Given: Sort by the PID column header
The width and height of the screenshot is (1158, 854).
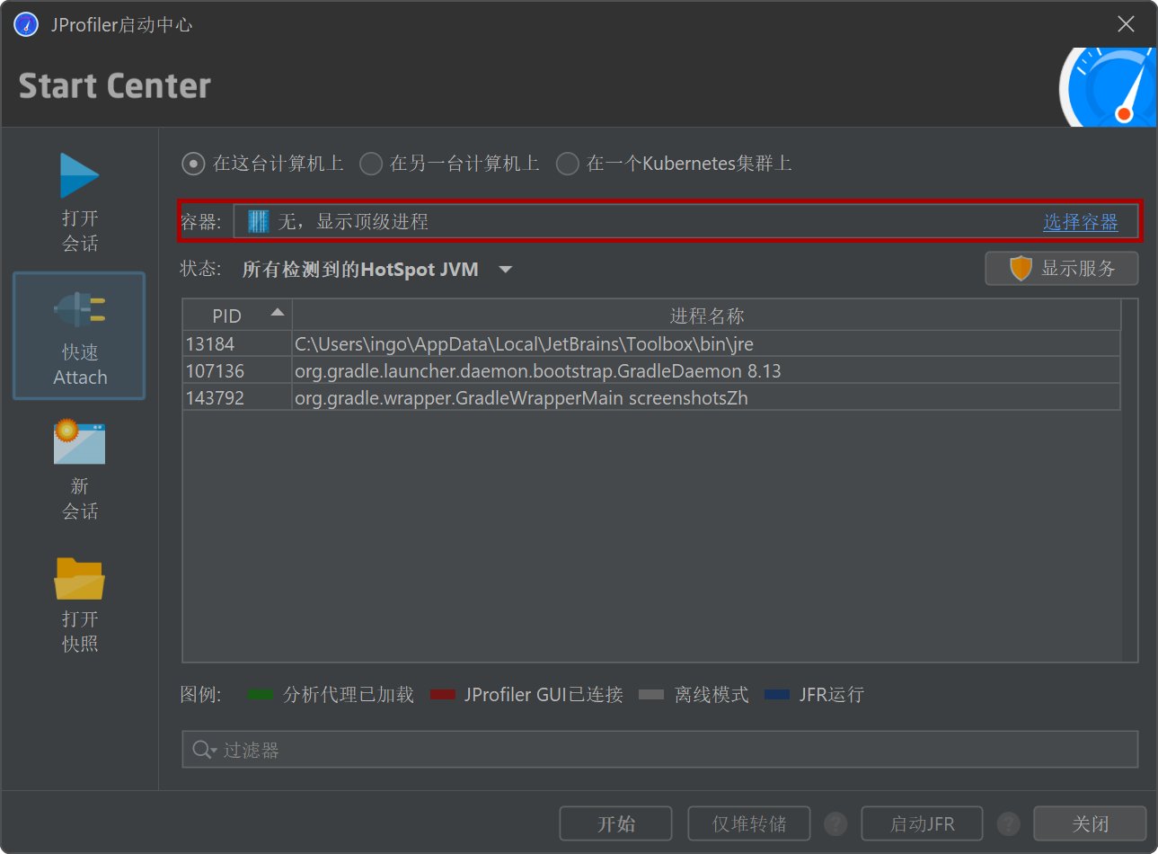Looking at the screenshot, I should point(237,316).
